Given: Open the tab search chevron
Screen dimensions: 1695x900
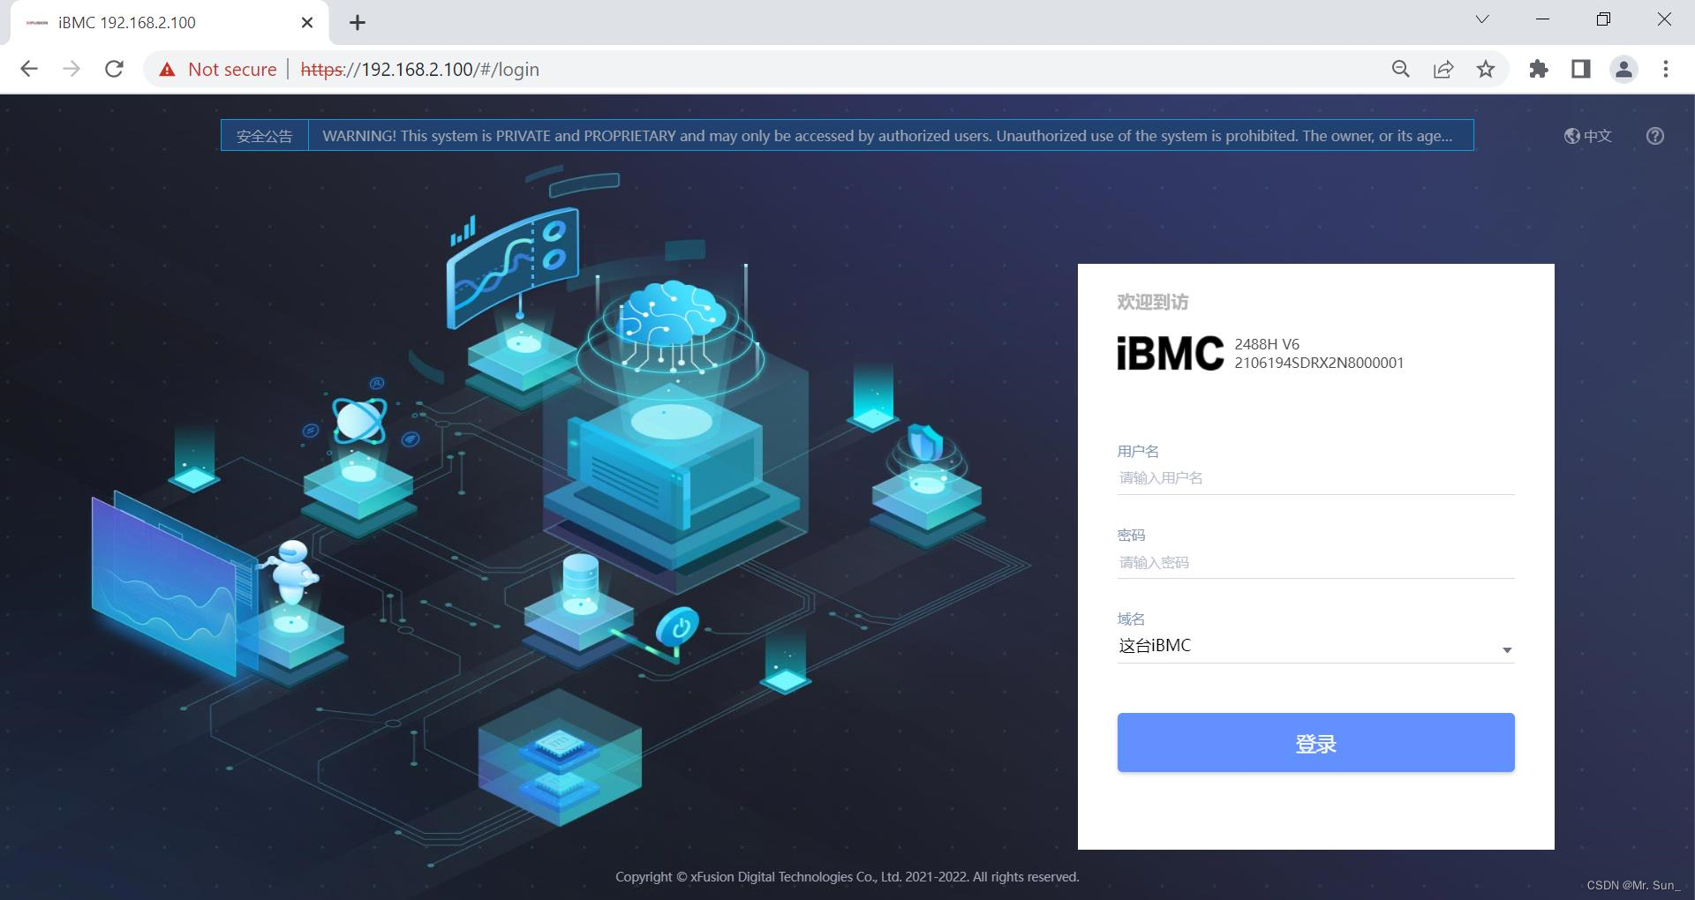Looking at the screenshot, I should [x=1482, y=19].
